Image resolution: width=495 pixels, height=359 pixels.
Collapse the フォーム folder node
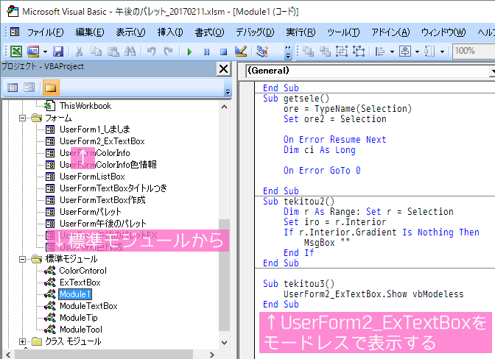click(x=22, y=118)
